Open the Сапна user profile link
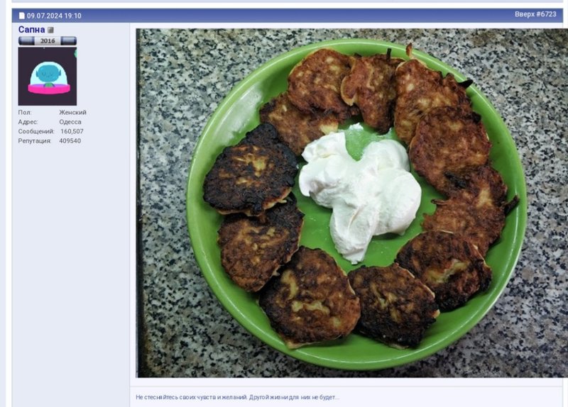The height and width of the screenshot is (407, 568). 31,30
